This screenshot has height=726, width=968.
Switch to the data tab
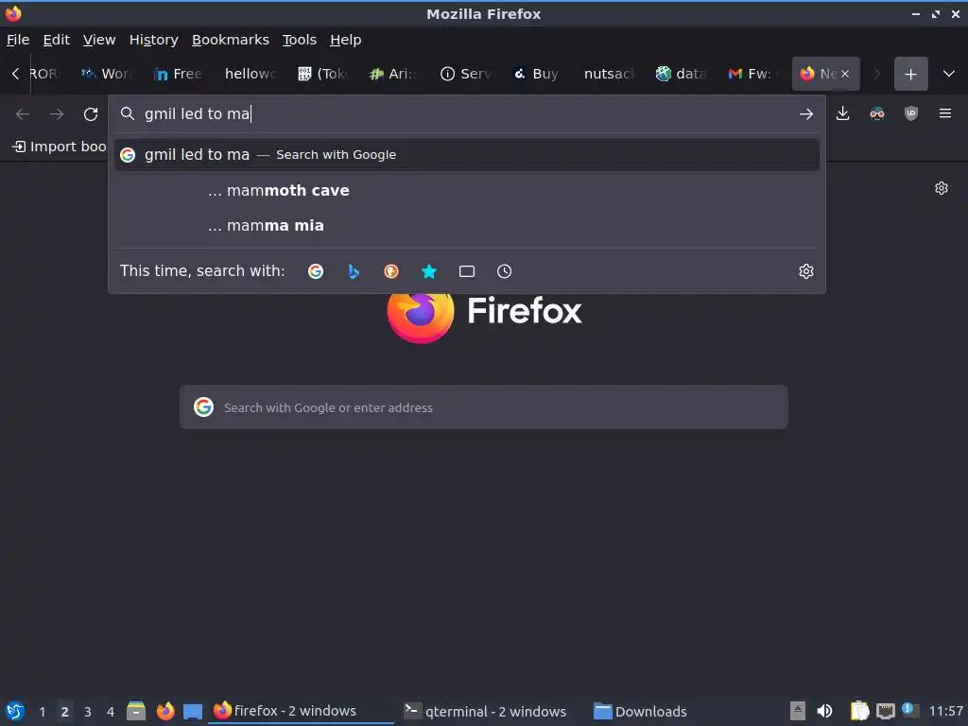tap(681, 74)
